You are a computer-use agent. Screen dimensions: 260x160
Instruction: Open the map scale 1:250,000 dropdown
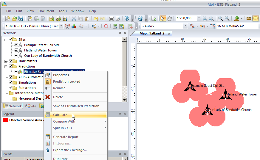tap(199, 18)
